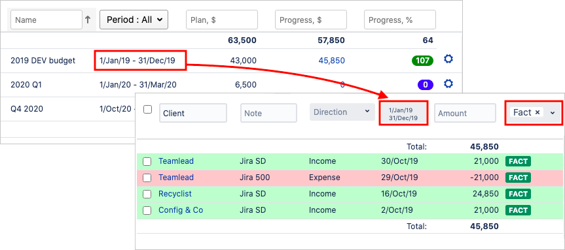
Task: Remove the Fact filter tag
Action: tap(538, 112)
